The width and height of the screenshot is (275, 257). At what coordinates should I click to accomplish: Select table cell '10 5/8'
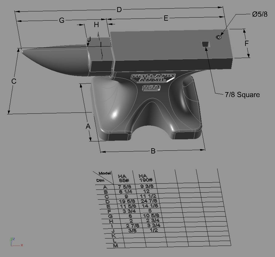pyautogui.click(x=151, y=215)
